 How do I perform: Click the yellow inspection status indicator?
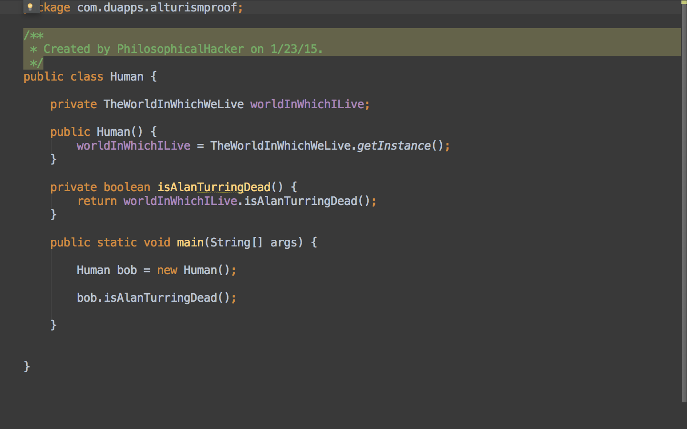684,2
